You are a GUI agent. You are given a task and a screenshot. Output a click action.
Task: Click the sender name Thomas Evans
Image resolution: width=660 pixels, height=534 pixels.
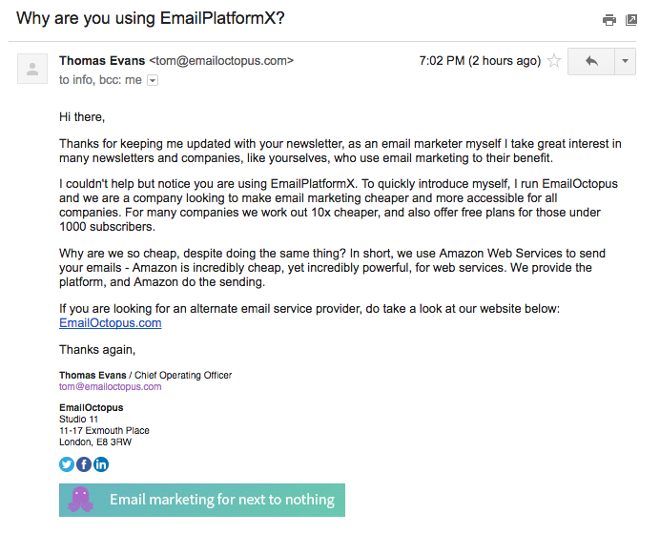(x=102, y=61)
